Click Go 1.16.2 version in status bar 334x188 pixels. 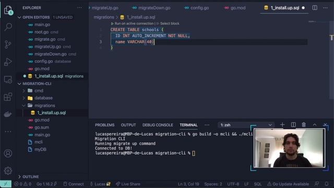point(46,184)
